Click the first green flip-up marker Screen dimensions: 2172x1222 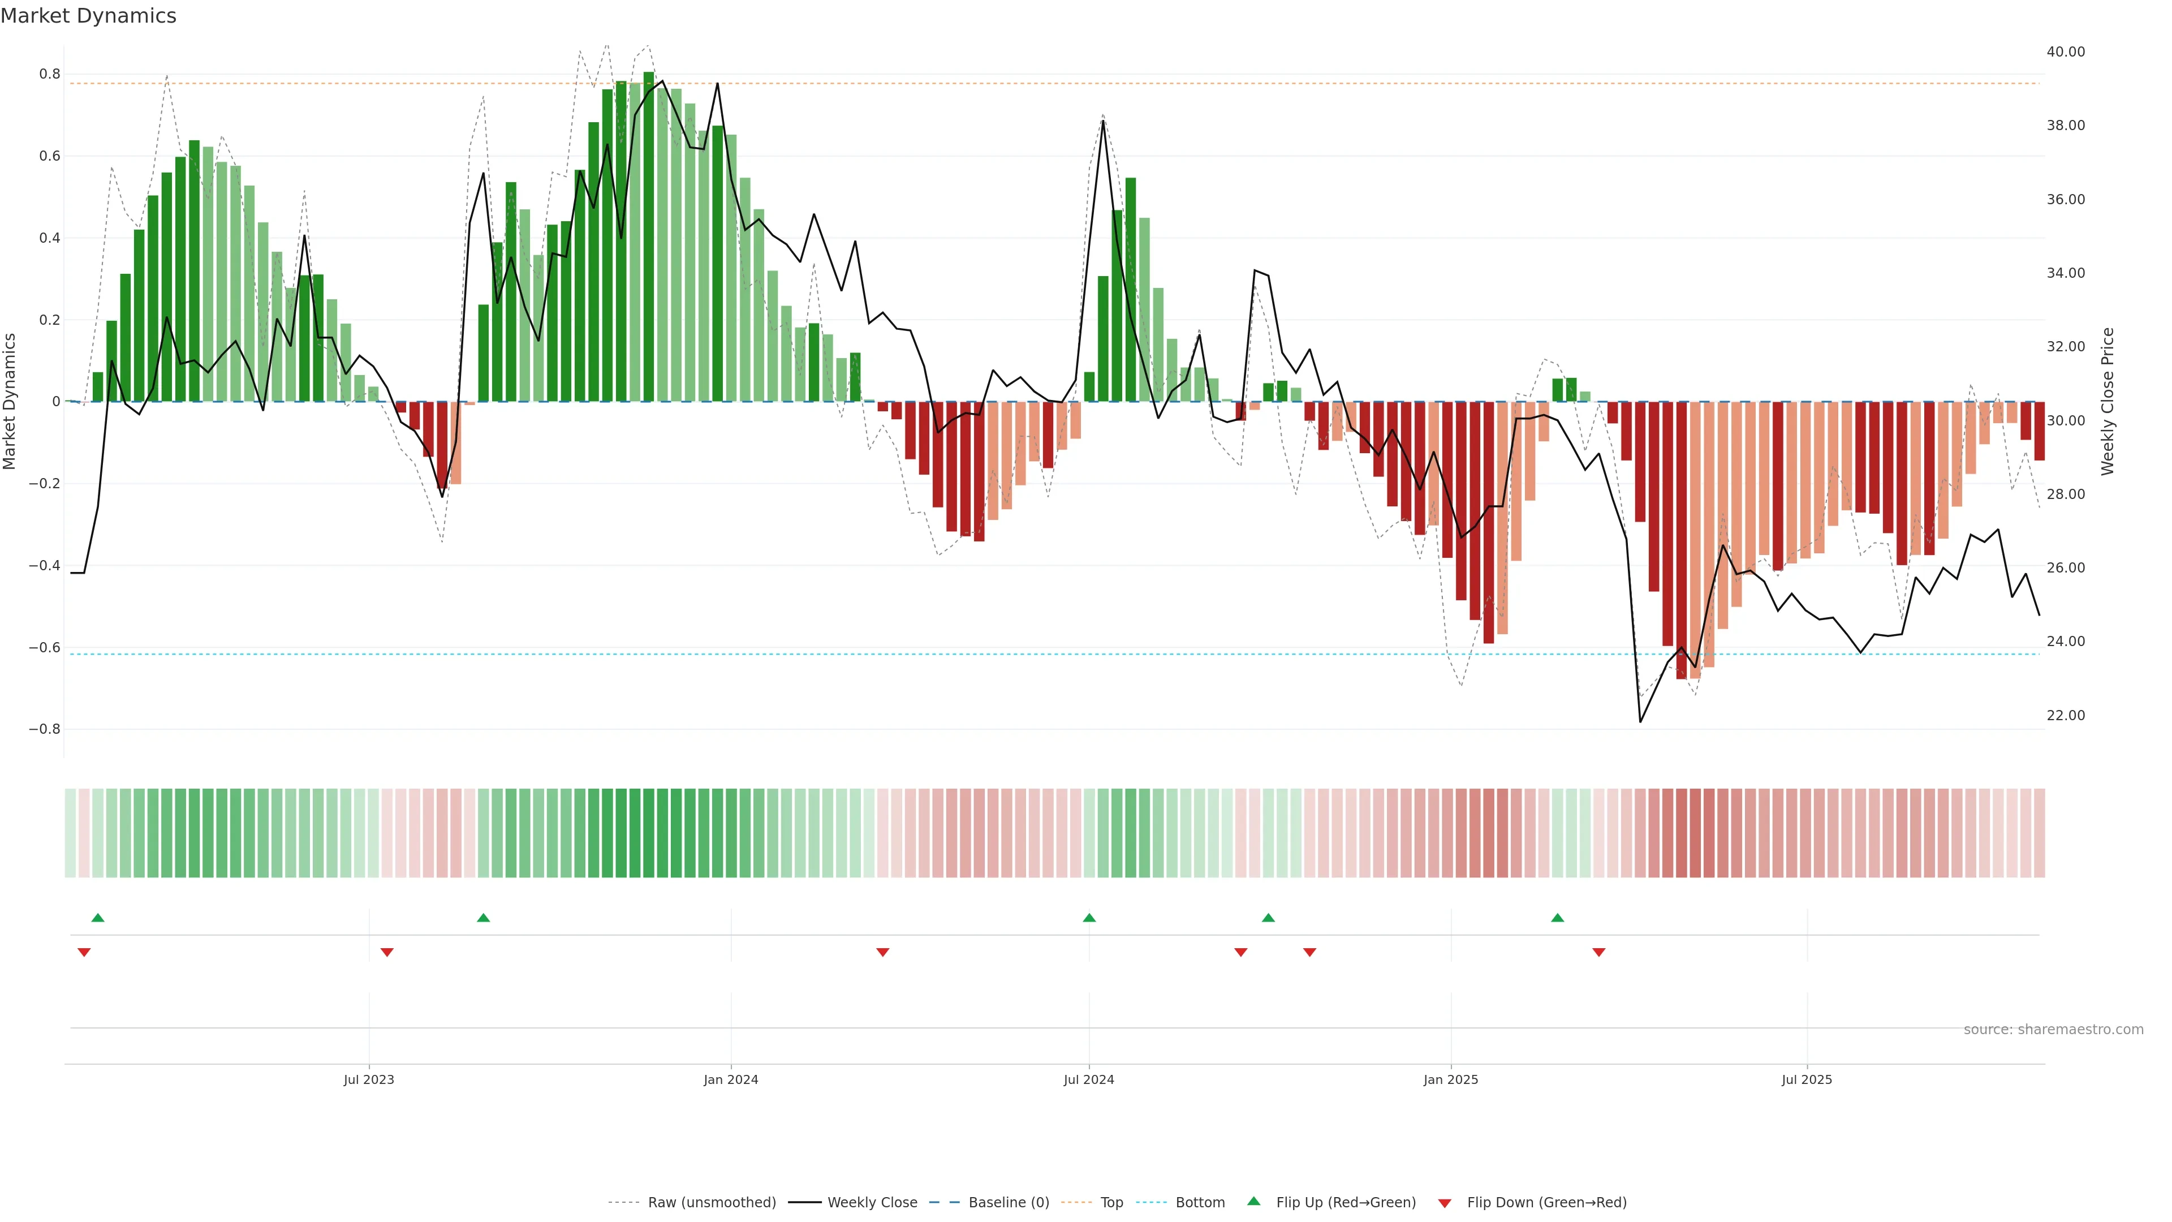pos(98,918)
